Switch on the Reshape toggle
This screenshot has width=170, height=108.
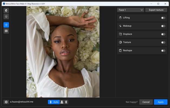tap(163, 50)
